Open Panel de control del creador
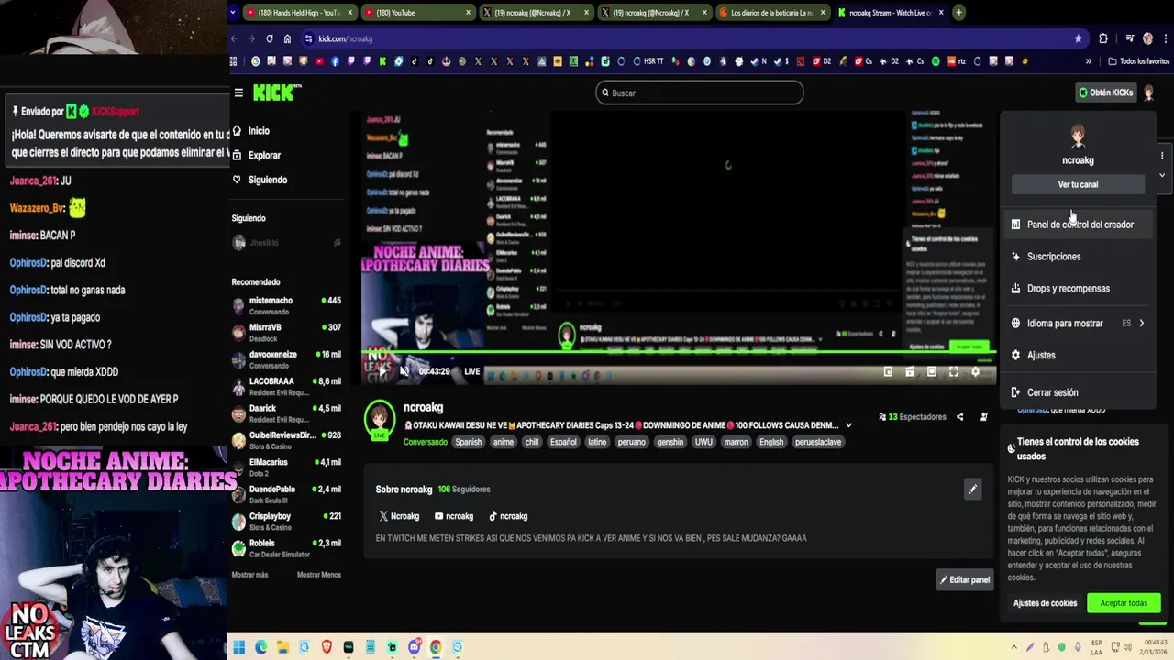The image size is (1174, 660). [x=1079, y=225]
